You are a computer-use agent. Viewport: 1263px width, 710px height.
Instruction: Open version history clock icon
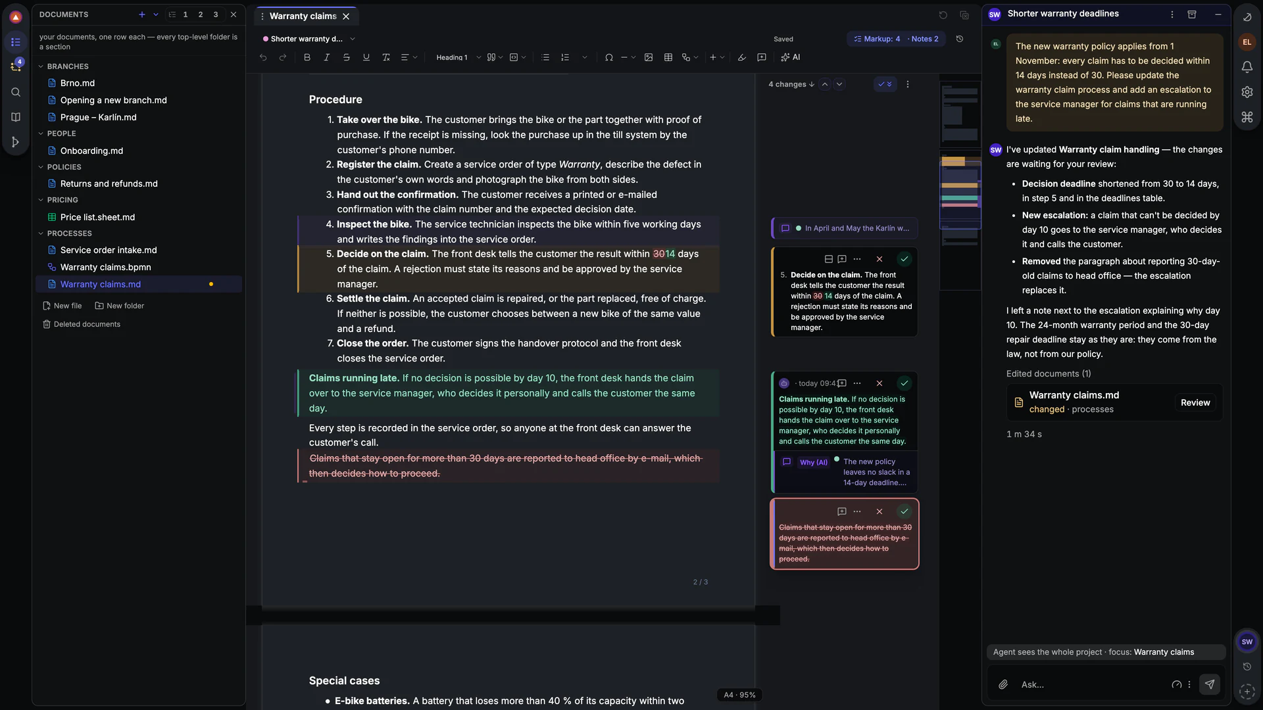(x=960, y=39)
